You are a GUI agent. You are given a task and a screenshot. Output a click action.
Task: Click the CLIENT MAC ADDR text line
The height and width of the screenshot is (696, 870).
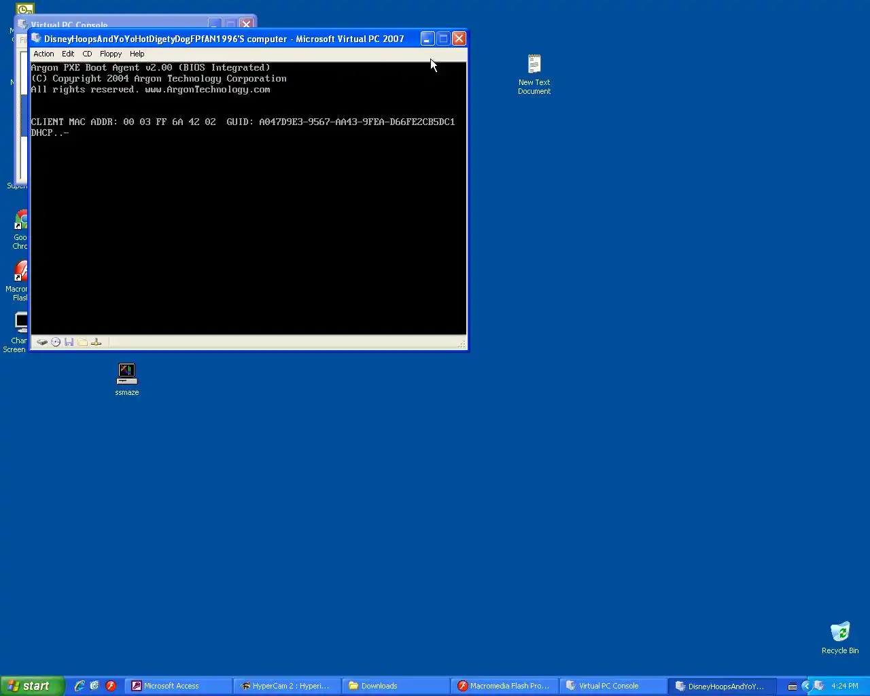(243, 122)
